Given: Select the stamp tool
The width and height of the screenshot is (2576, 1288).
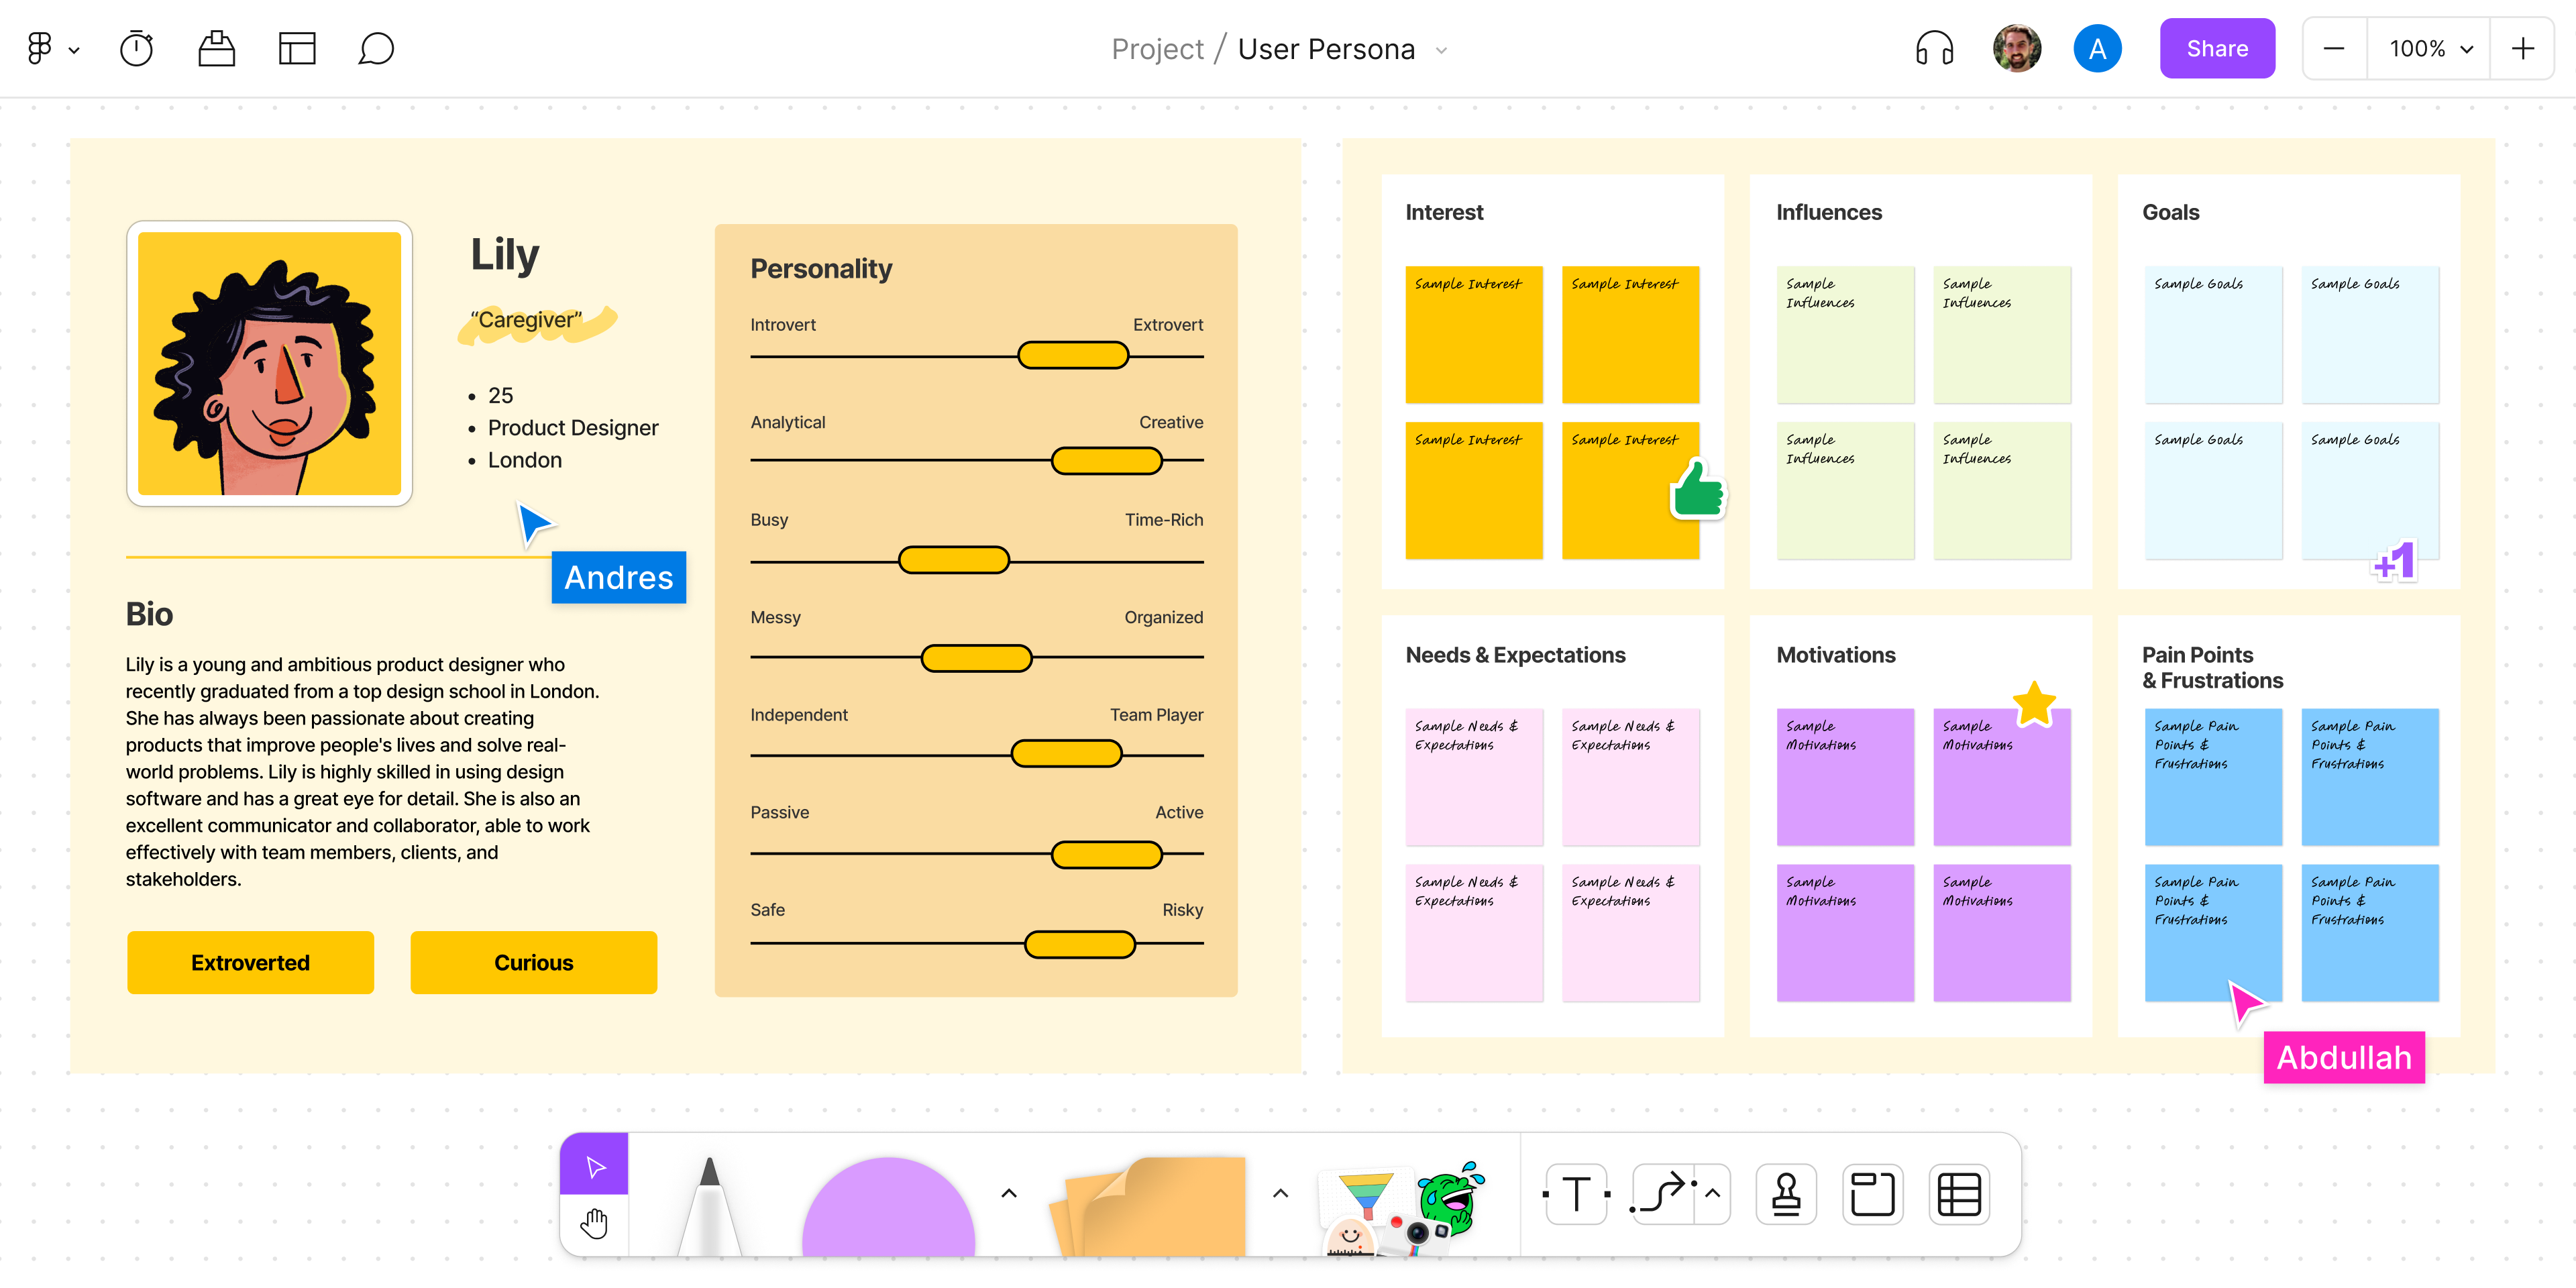Looking at the screenshot, I should click(x=1786, y=1194).
